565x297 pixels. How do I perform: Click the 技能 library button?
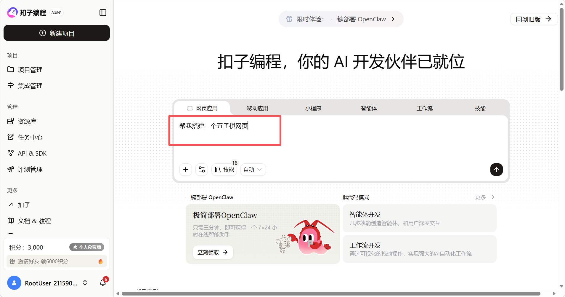pyautogui.click(x=224, y=170)
